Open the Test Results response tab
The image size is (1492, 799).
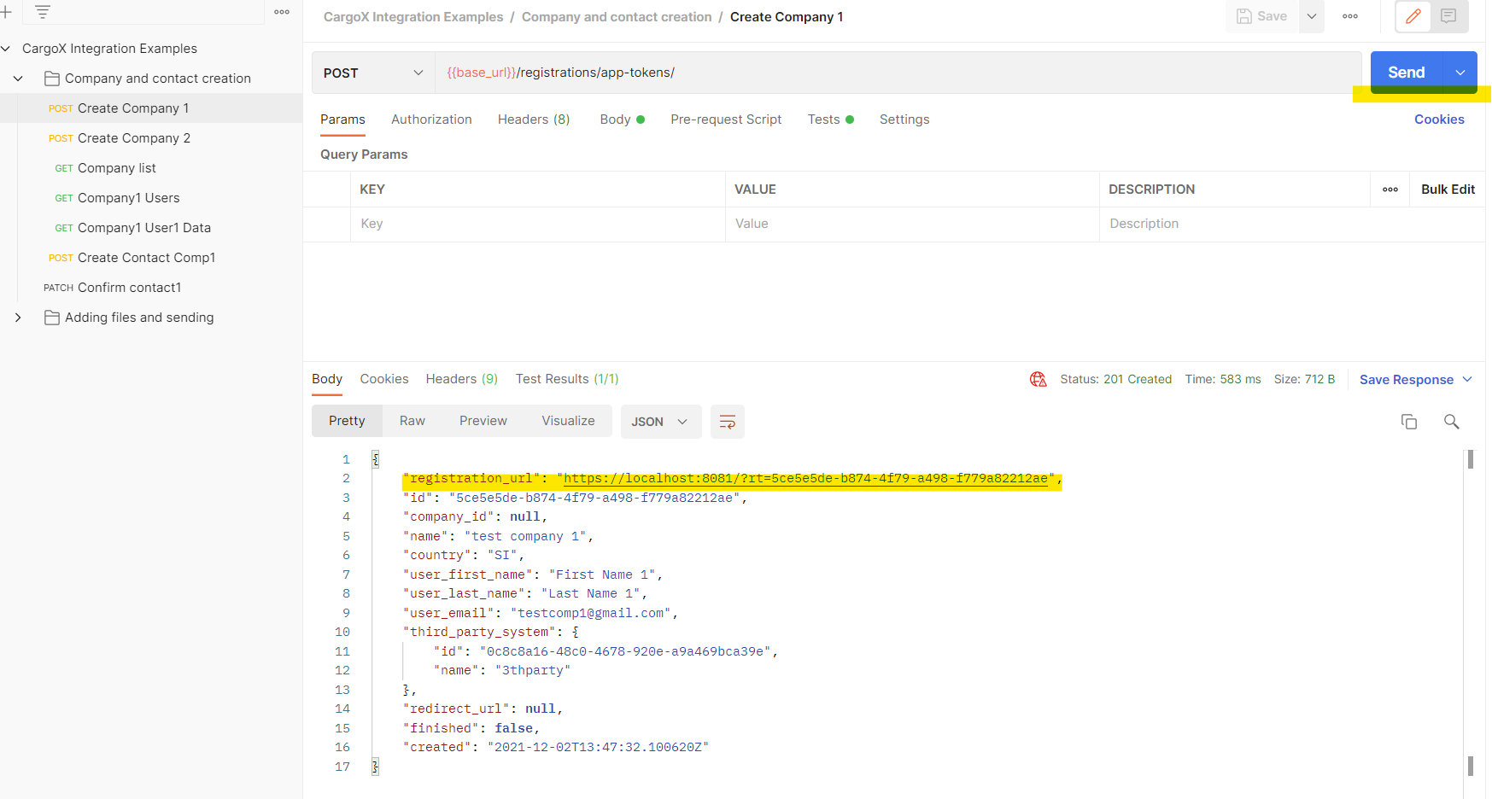566,379
